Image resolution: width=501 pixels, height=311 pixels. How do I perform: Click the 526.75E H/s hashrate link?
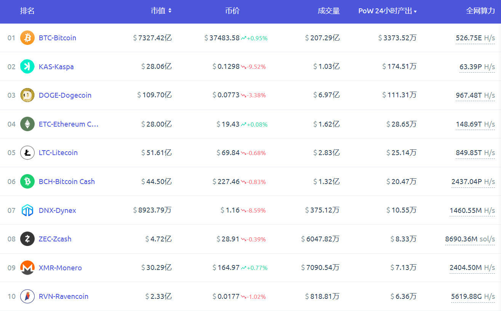pos(475,38)
